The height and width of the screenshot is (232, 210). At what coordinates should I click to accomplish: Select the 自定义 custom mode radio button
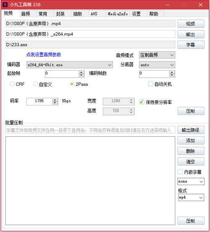pos(35,84)
